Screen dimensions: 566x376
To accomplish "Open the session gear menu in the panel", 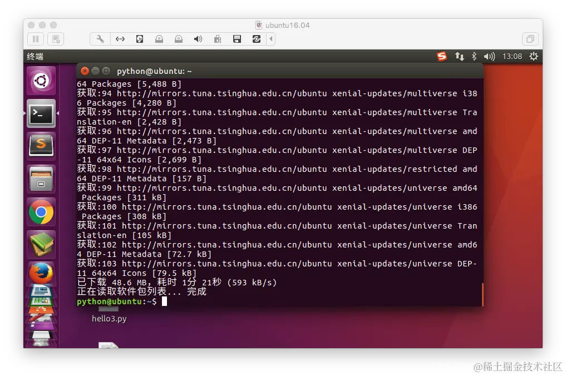I will [533, 56].
